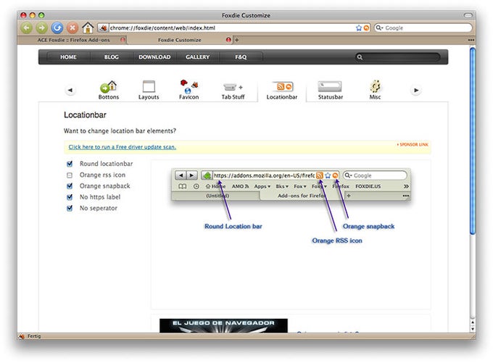Open the Tab Stuff category

click(233, 91)
